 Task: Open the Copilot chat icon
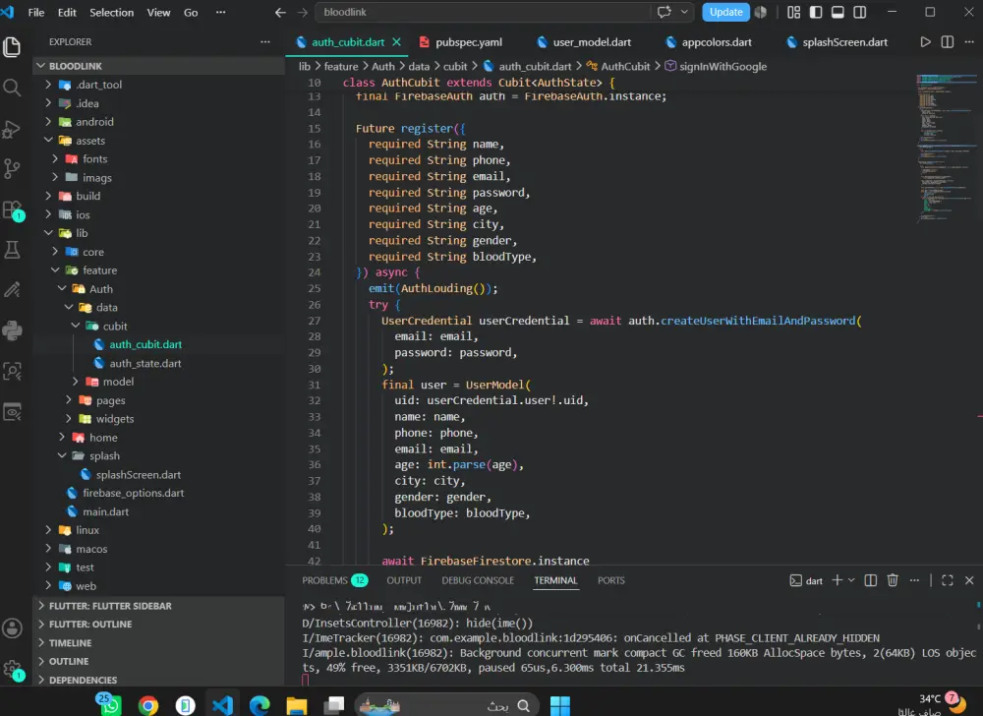pos(664,12)
